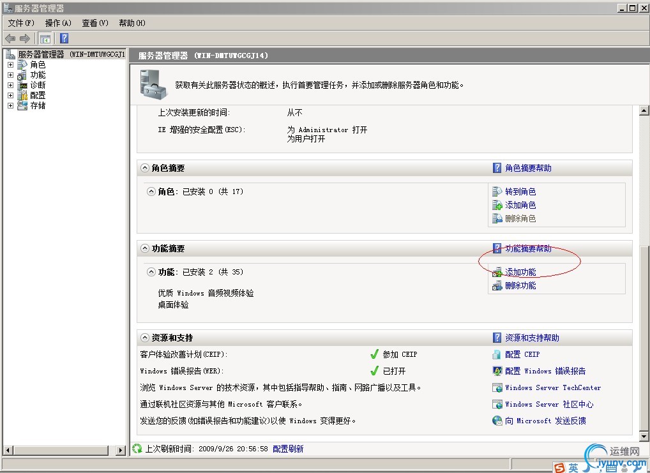The width and height of the screenshot is (650, 473).
Task: Toggle the show/hide console tree toolbar icon
Action: pyautogui.click(x=45, y=39)
